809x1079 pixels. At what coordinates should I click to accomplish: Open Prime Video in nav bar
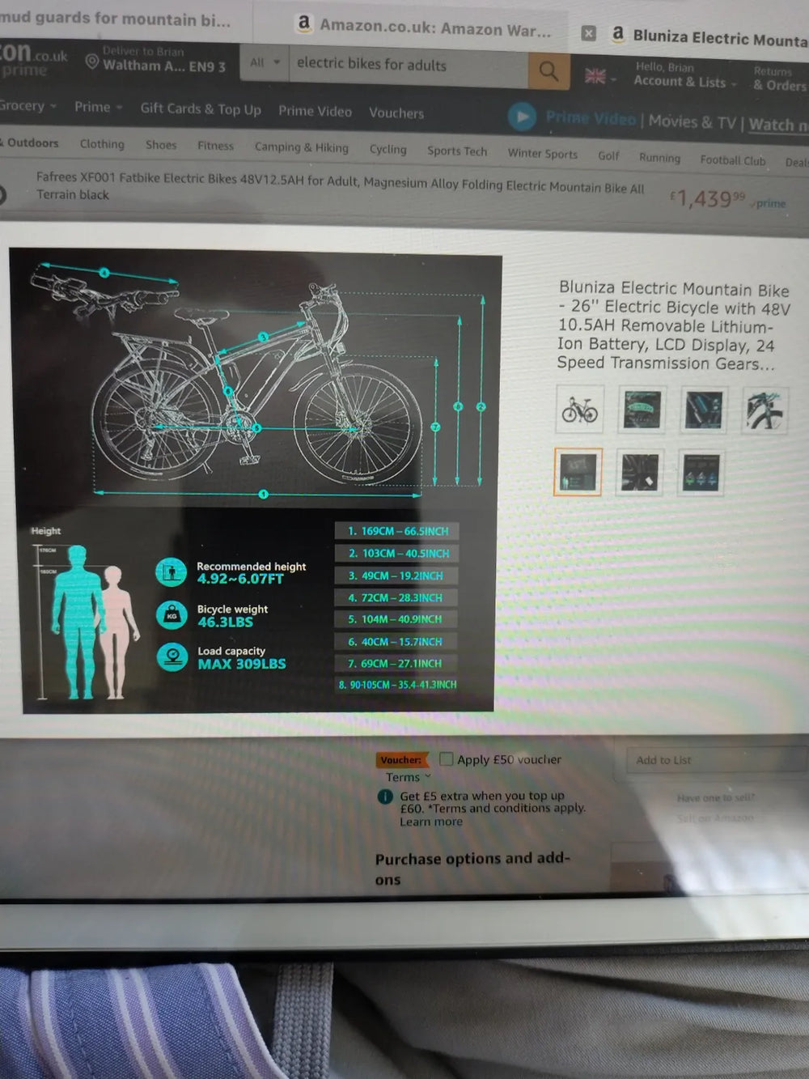click(x=315, y=111)
